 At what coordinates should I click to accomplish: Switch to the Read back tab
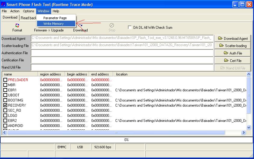[28, 18]
